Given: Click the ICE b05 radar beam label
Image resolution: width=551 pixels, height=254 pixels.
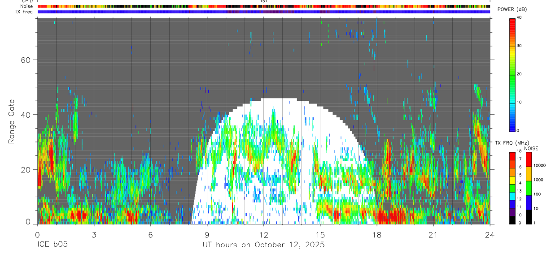Looking at the screenshot, I should (x=52, y=245).
